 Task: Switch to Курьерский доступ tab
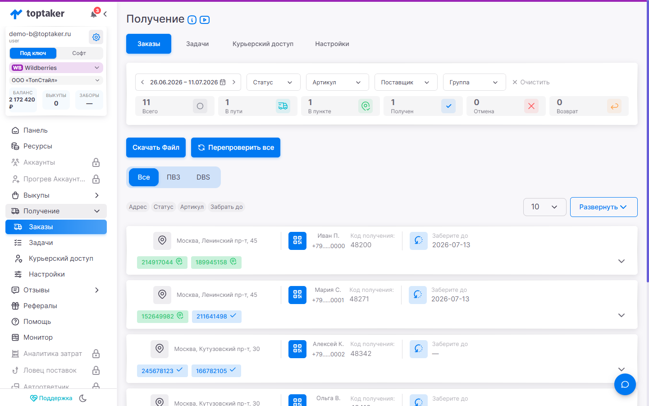point(263,44)
